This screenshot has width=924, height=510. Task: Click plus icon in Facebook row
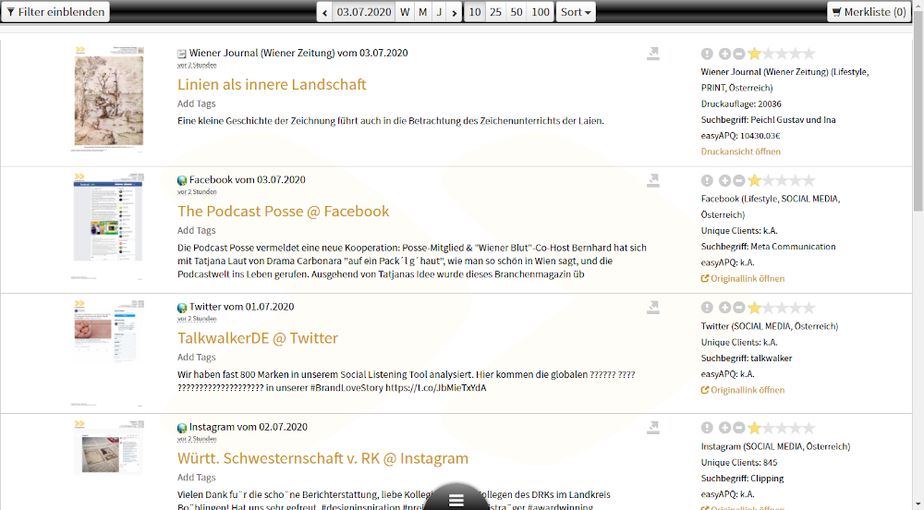point(724,181)
